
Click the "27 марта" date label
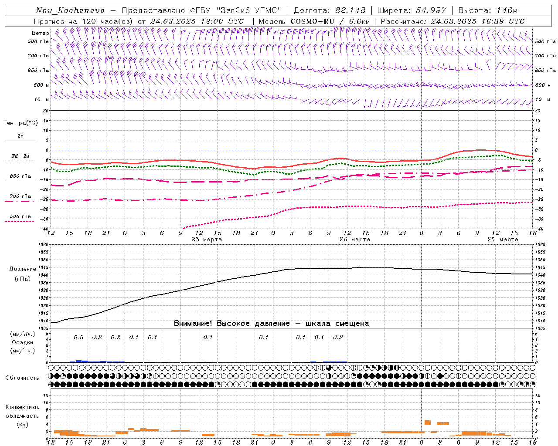(503, 240)
